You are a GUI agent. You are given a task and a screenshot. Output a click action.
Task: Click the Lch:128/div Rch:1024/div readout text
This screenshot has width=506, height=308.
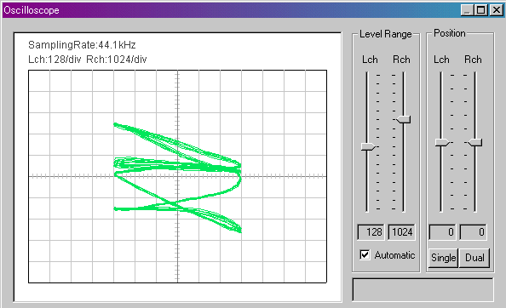[88, 60]
